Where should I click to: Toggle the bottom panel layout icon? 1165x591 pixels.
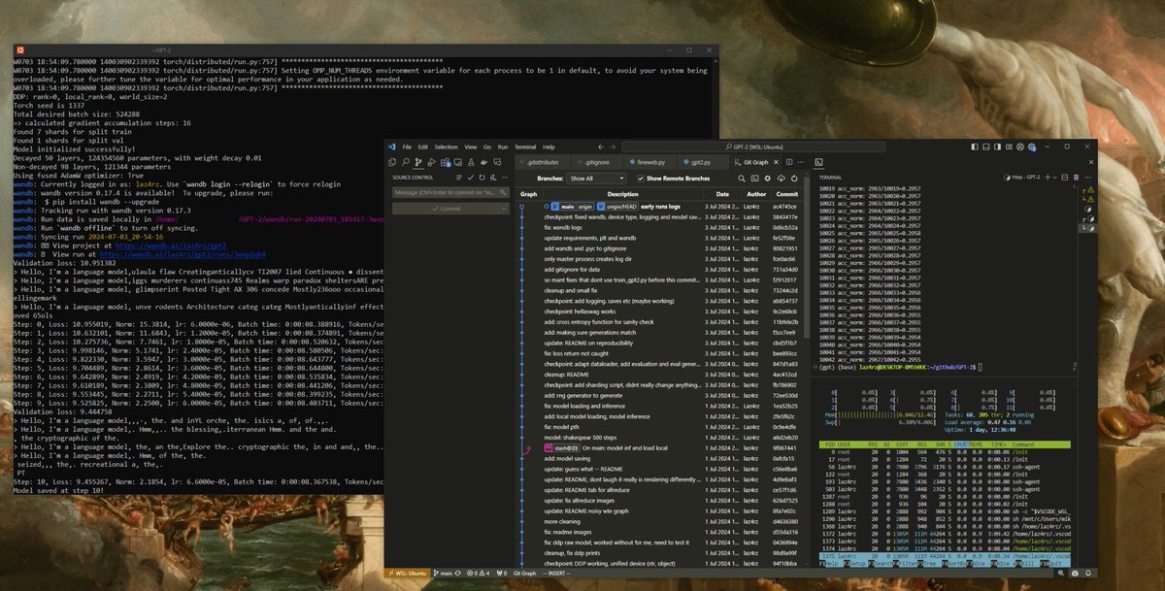(x=985, y=147)
